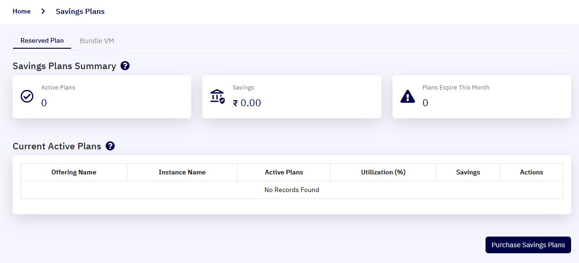
Task: Select the Offering Name column header
Action: (x=74, y=172)
